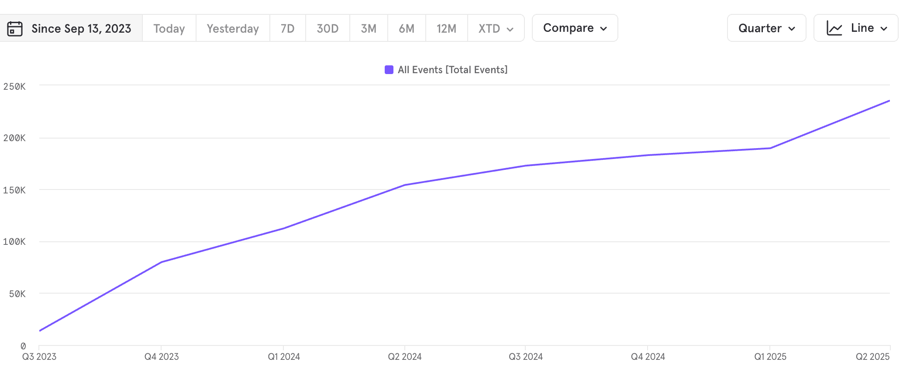The width and height of the screenshot is (917, 379).
Task: Choose the 3M time range
Action: tap(369, 29)
